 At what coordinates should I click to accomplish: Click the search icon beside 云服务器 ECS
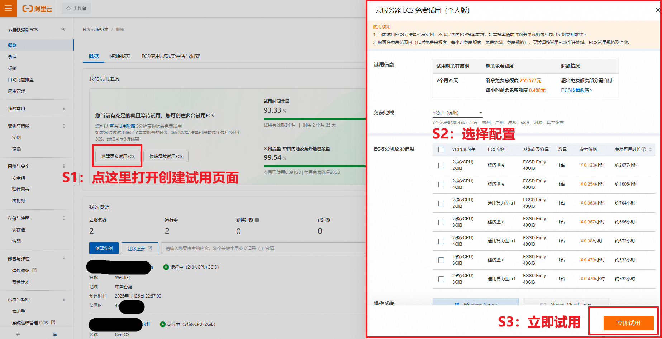[63, 29]
